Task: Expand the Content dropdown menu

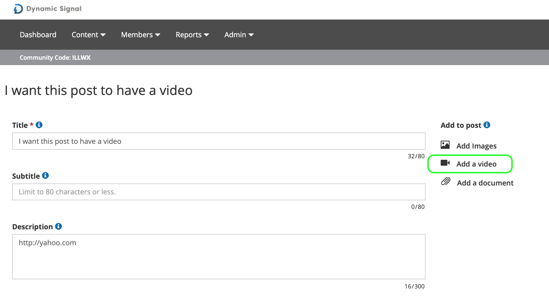Action: pyautogui.click(x=88, y=35)
